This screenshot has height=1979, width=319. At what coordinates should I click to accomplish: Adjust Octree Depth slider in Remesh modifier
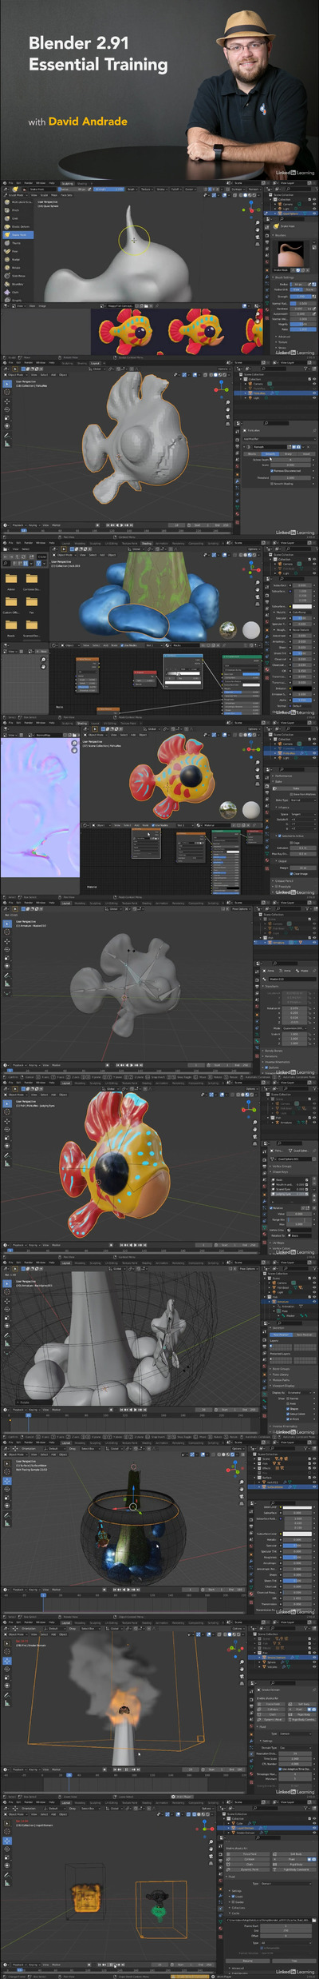pyautogui.click(x=290, y=460)
